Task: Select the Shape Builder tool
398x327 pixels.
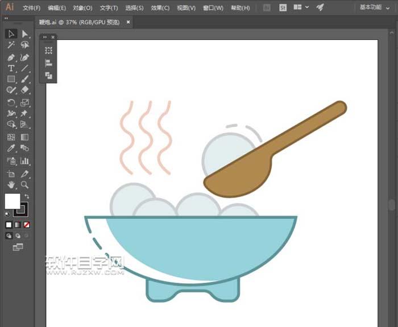Action: [x=11, y=124]
